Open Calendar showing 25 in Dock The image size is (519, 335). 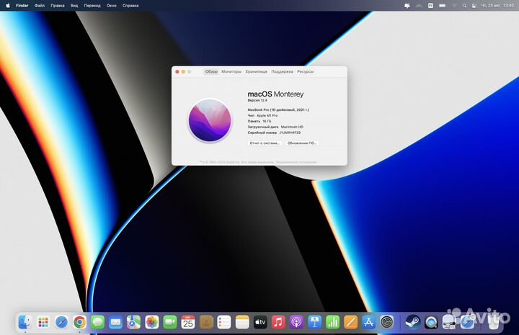[x=188, y=322]
